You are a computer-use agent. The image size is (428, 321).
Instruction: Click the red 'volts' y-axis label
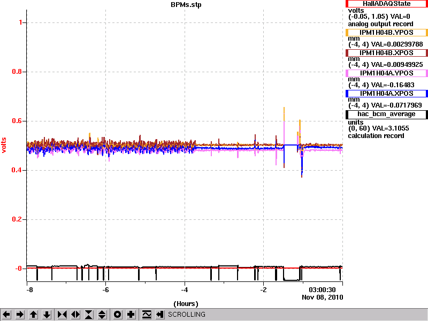[4, 145]
